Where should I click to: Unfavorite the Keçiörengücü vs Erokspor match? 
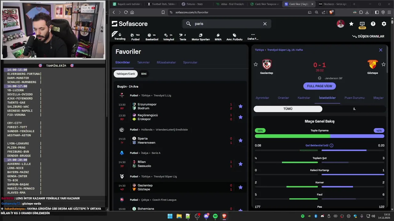pyautogui.click(x=240, y=117)
